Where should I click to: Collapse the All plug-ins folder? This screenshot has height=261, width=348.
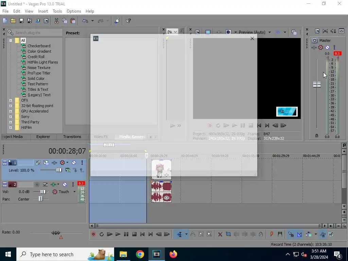[11, 40]
